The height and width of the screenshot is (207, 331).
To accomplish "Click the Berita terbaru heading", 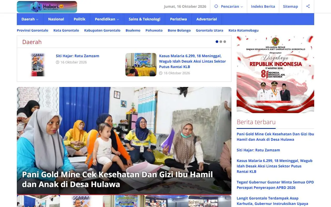I will [x=256, y=122].
